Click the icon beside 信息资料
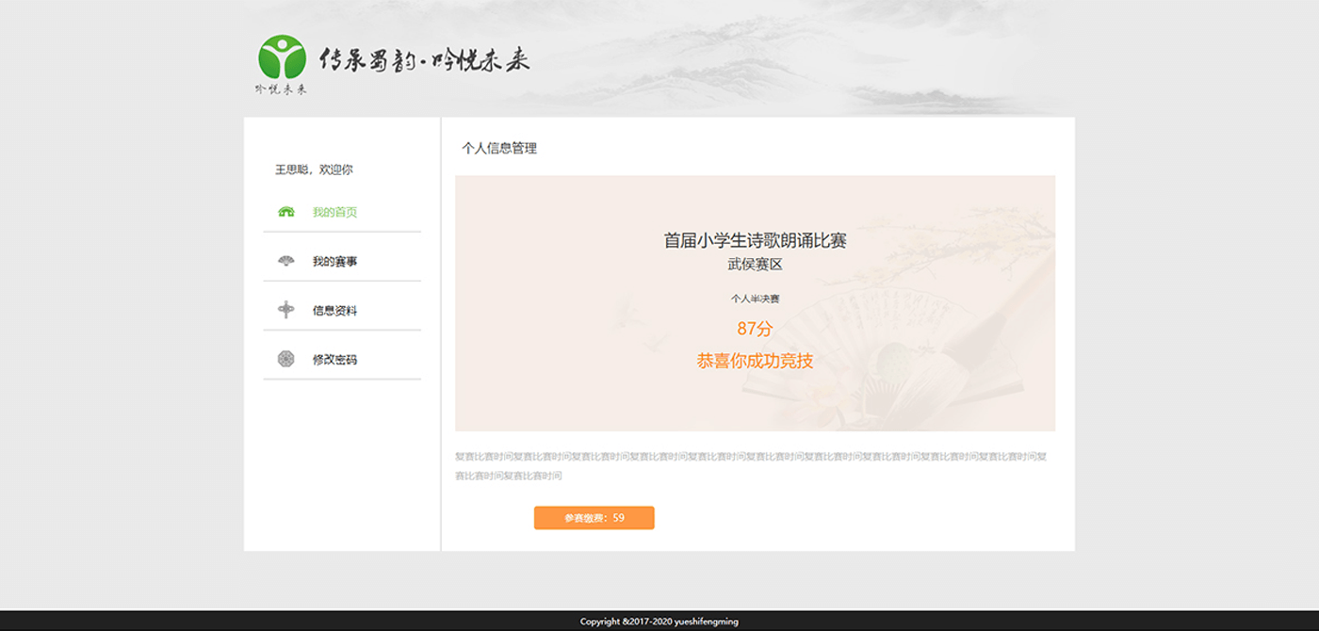The height and width of the screenshot is (631, 1319). tap(286, 310)
